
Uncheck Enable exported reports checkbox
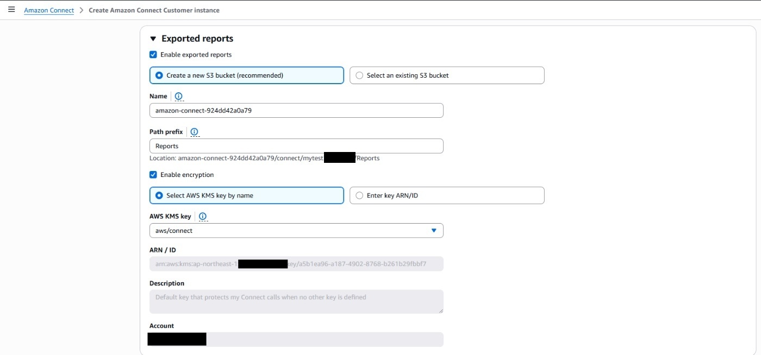(x=153, y=55)
